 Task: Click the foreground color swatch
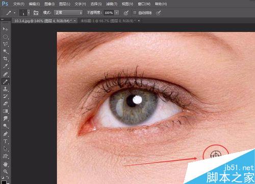4,182
